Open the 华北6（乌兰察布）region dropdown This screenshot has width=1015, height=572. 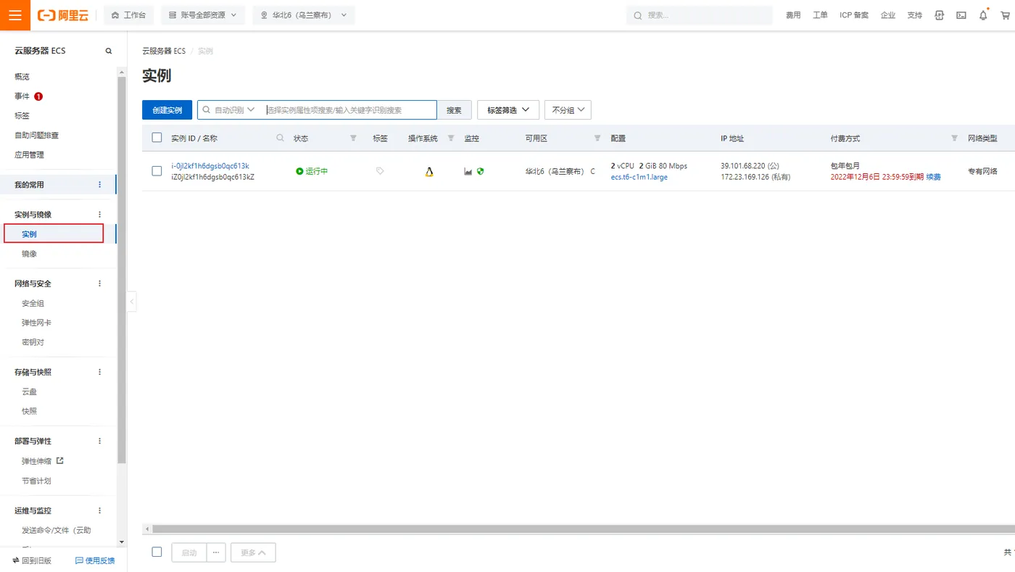(304, 15)
